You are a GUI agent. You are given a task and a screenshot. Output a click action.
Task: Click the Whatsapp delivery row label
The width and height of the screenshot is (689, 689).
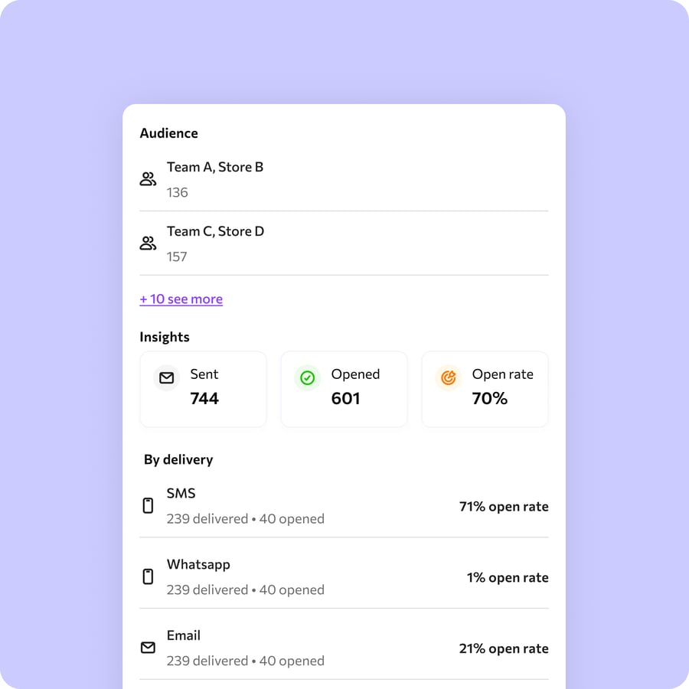click(198, 565)
